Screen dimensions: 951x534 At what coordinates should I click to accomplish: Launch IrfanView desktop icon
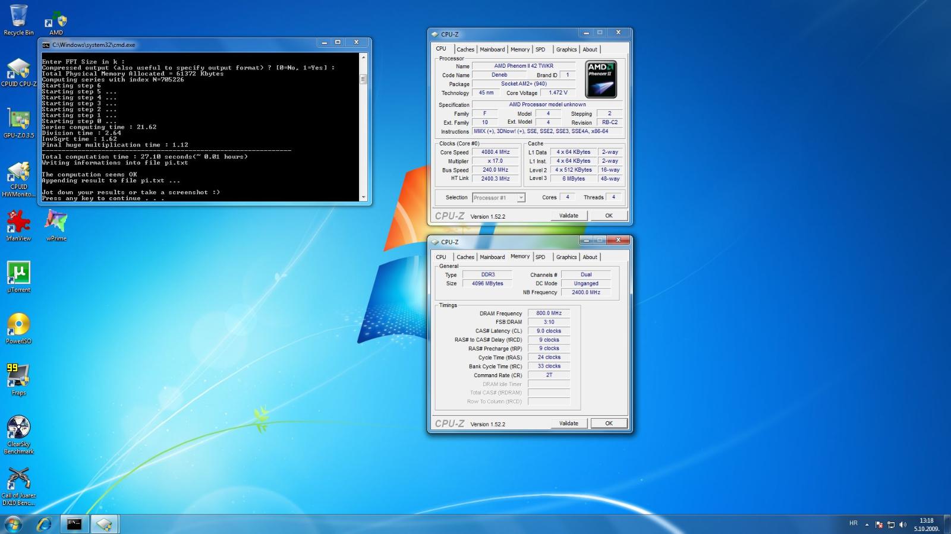click(x=18, y=226)
